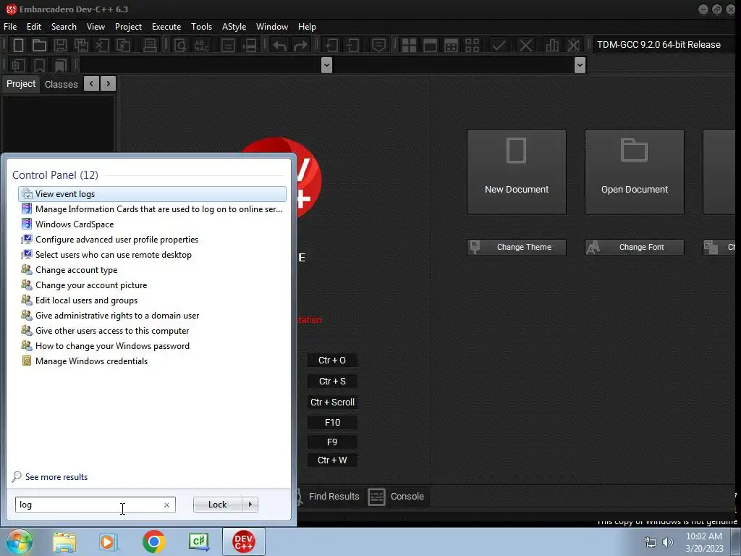Select Give other users access to this computer

pyautogui.click(x=152, y=331)
